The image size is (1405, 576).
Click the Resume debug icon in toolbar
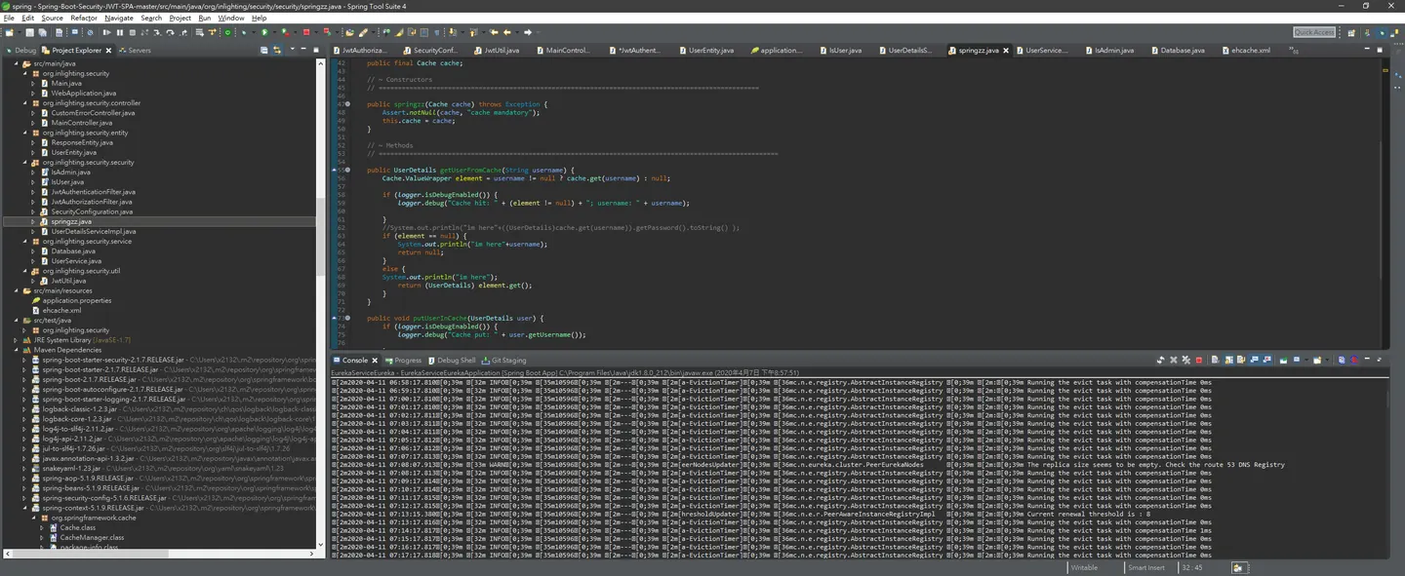click(106, 32)
